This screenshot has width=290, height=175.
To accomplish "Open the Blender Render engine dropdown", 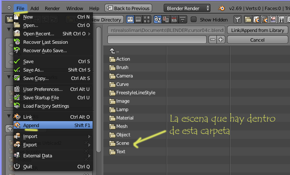I will (187, 8).
